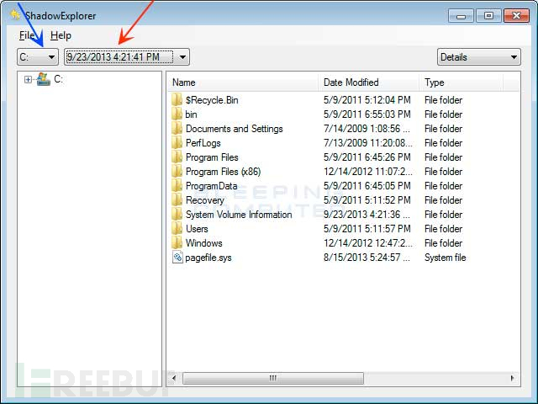Viewport: 538px width, 404px height.
Task: Click the $Recycle.Bin folder icon
Action: coord(177,100)
